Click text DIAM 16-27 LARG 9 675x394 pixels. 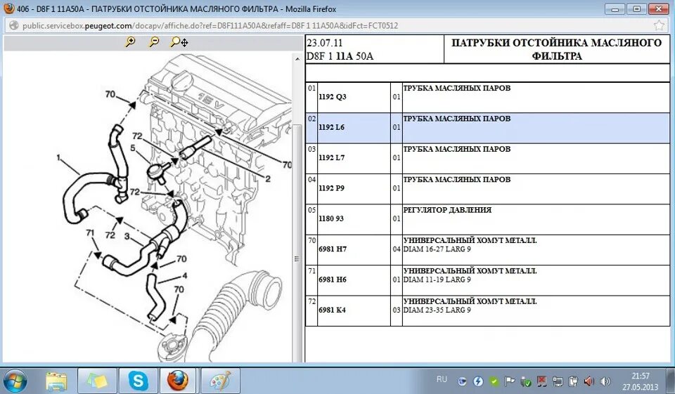437,249
